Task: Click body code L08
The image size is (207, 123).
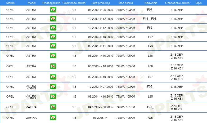Action: (x=150, y=66)
